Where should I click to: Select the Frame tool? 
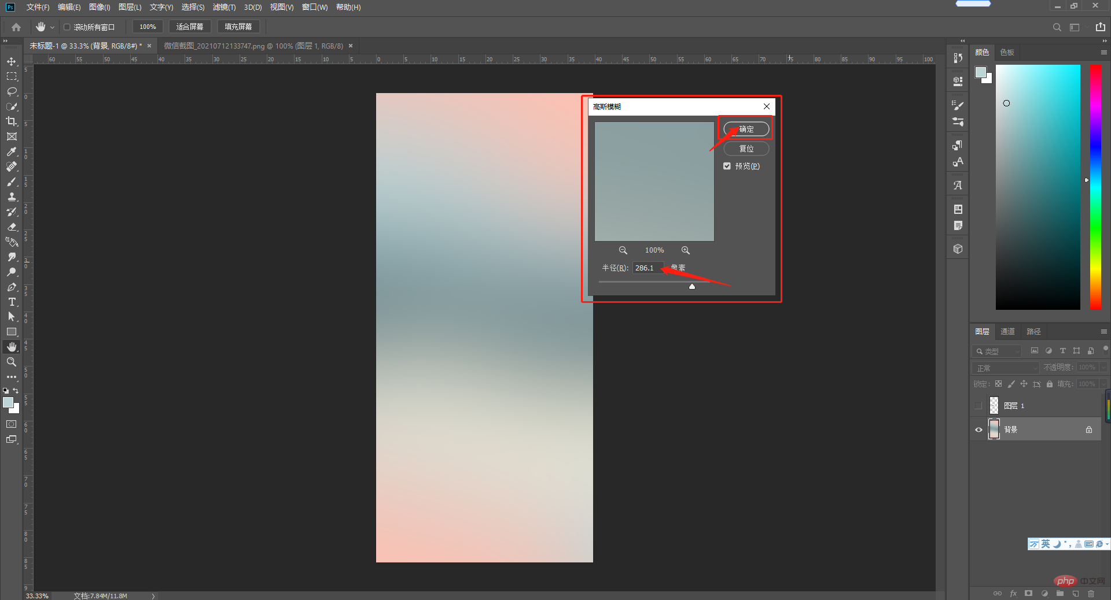pos(12,136)
